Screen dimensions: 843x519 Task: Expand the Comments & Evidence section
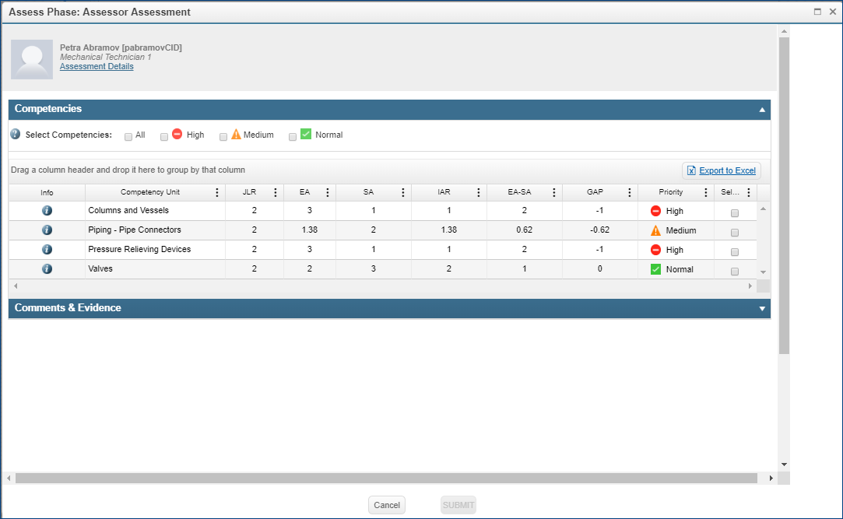[x=762, y=309]
